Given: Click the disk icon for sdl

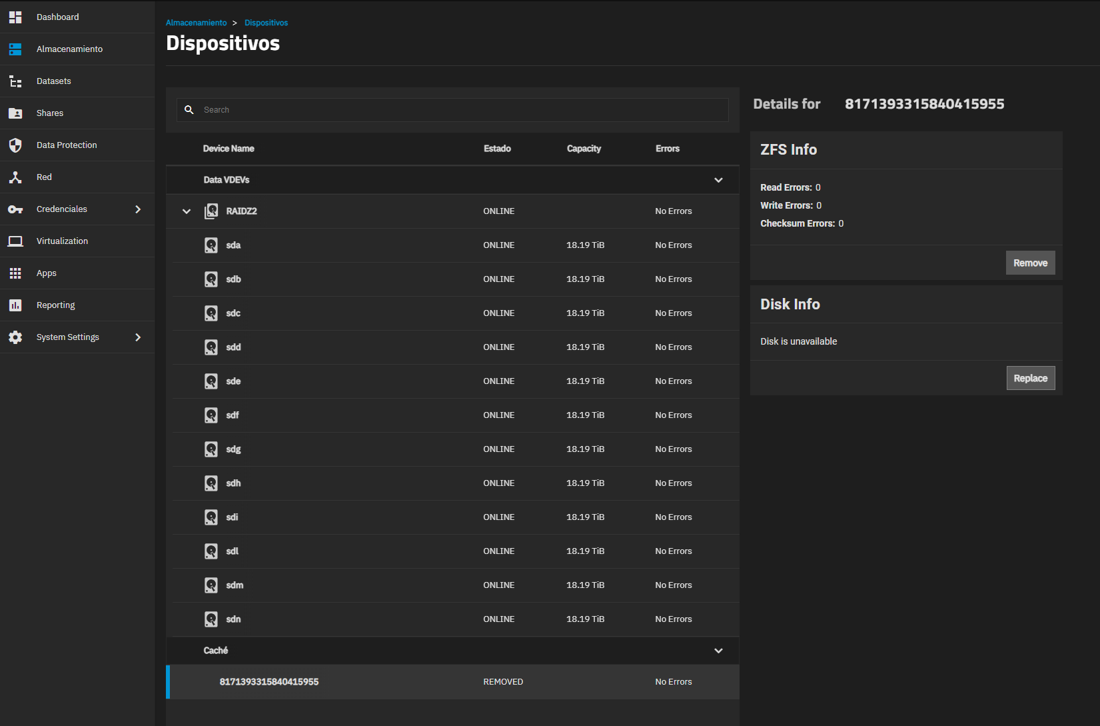Looking at the screenshot, I should 211,551.
